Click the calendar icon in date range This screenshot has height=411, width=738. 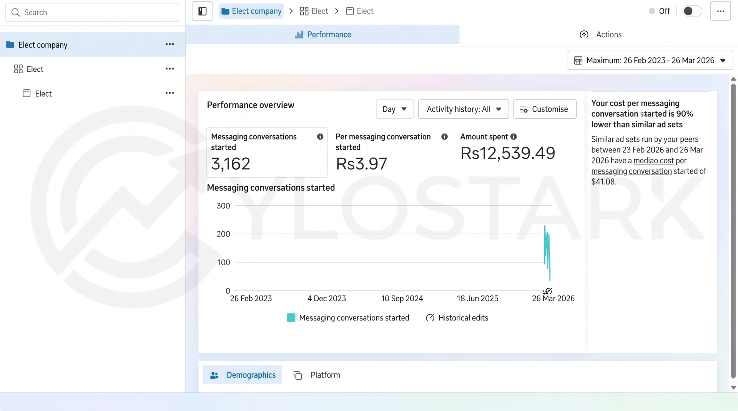click(578, 61)
